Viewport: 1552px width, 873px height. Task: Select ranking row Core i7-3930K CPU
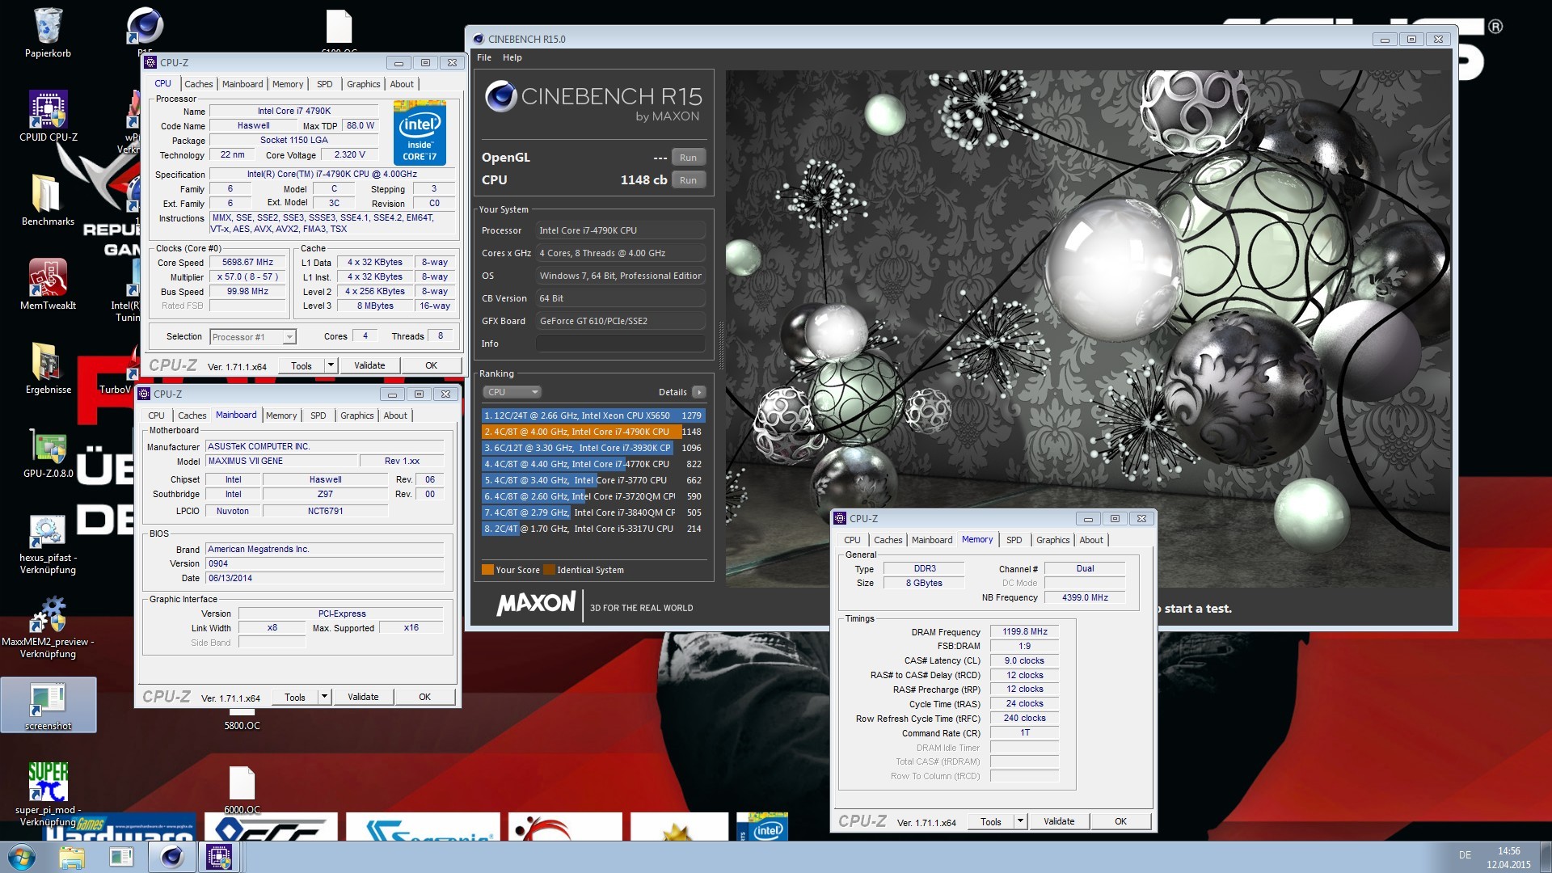(593, 448)
